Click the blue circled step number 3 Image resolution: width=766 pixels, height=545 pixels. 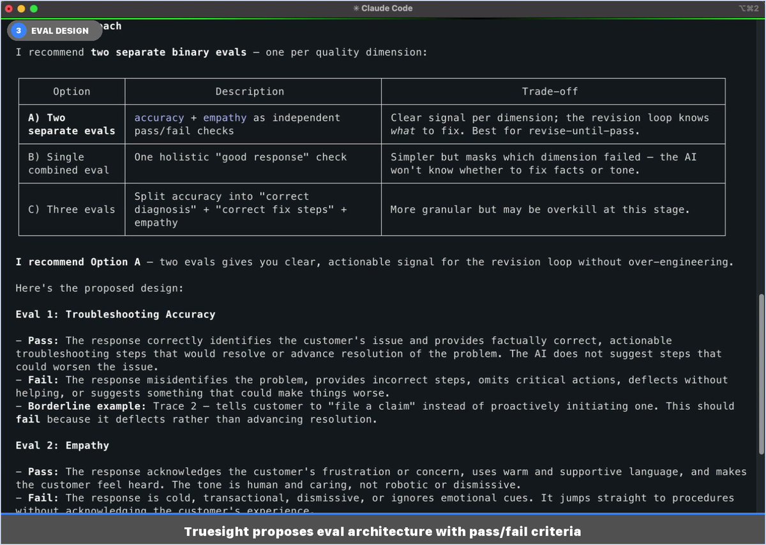coord(19,30)
